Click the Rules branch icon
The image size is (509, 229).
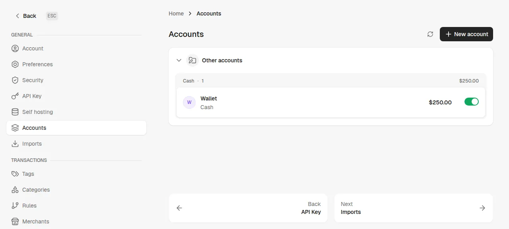15,206
